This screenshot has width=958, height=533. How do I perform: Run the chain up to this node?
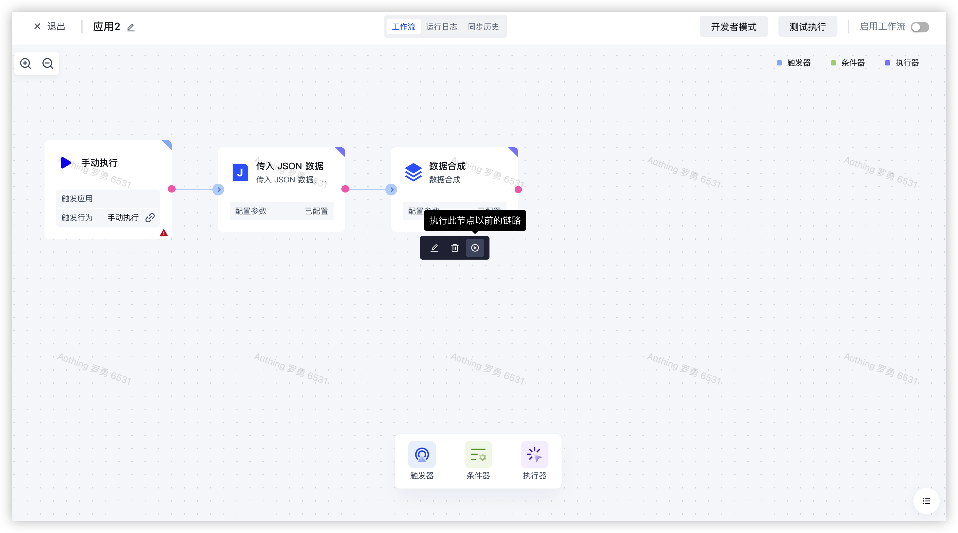475,248
